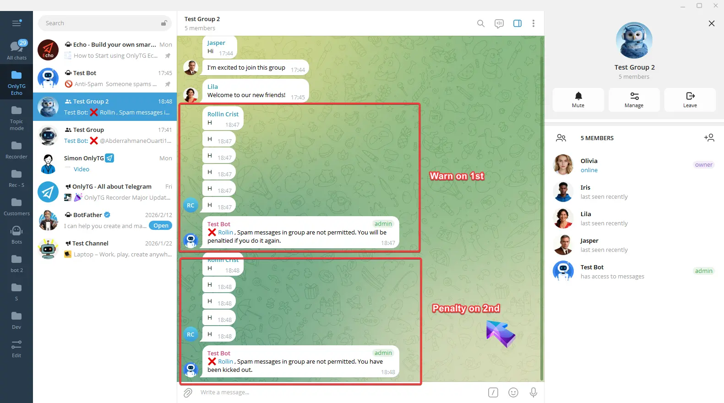This screenshot has width=724, height=403.
Task: Open the three-dot chat options menu
Action: (x=533, y=23)
